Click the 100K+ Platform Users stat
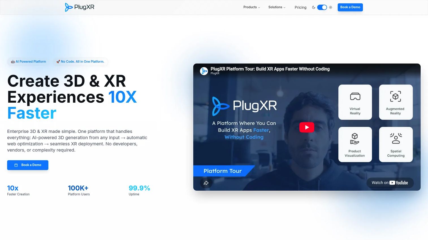Screen dimensions: 428x240 pyautogui.click(x=79, y=190)
